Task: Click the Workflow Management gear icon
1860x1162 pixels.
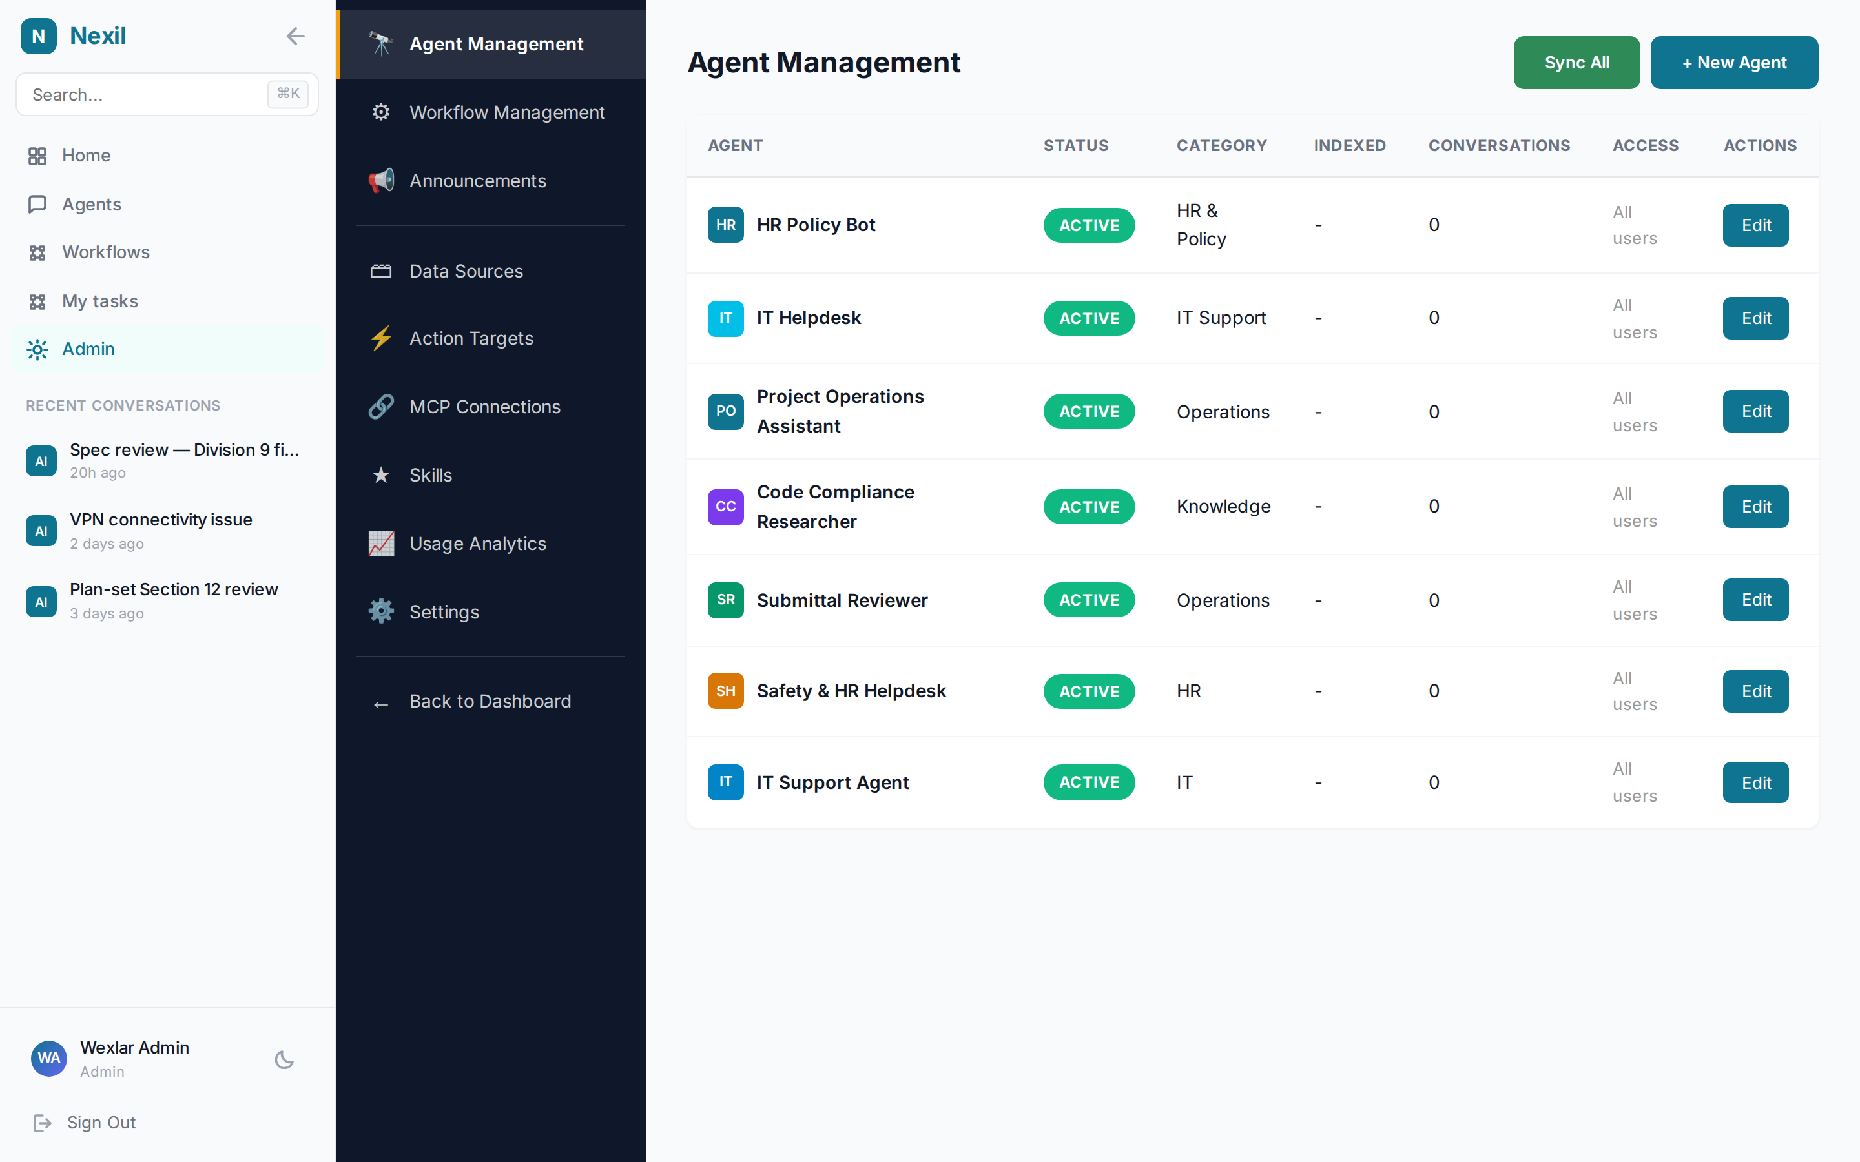Action: [381, 112]
